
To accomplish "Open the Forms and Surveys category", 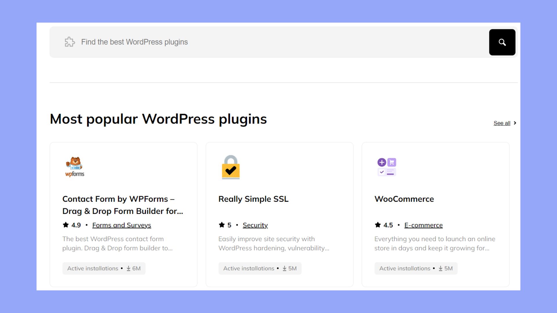I will coord(122,225).
